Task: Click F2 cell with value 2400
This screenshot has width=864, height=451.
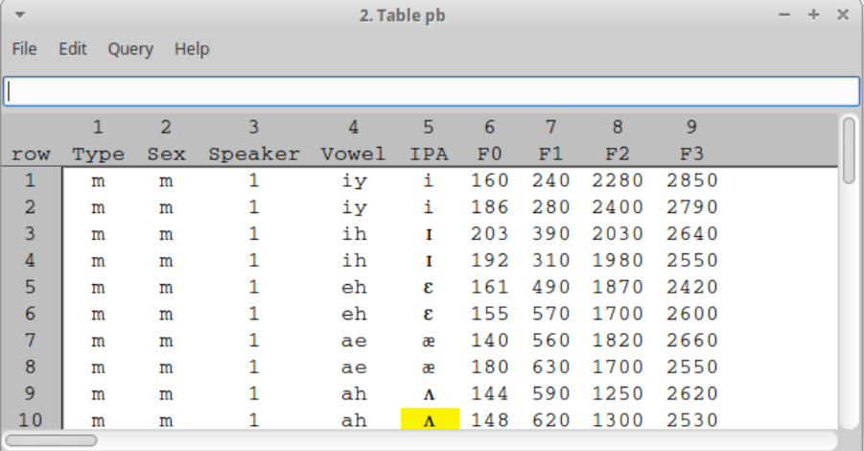Action: click(x=618, y=206)
